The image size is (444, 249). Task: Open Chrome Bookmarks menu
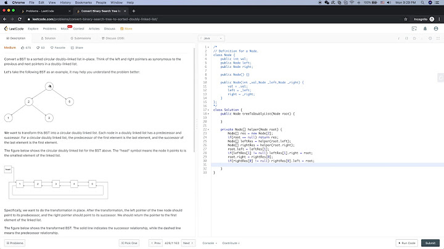point(83,2)
